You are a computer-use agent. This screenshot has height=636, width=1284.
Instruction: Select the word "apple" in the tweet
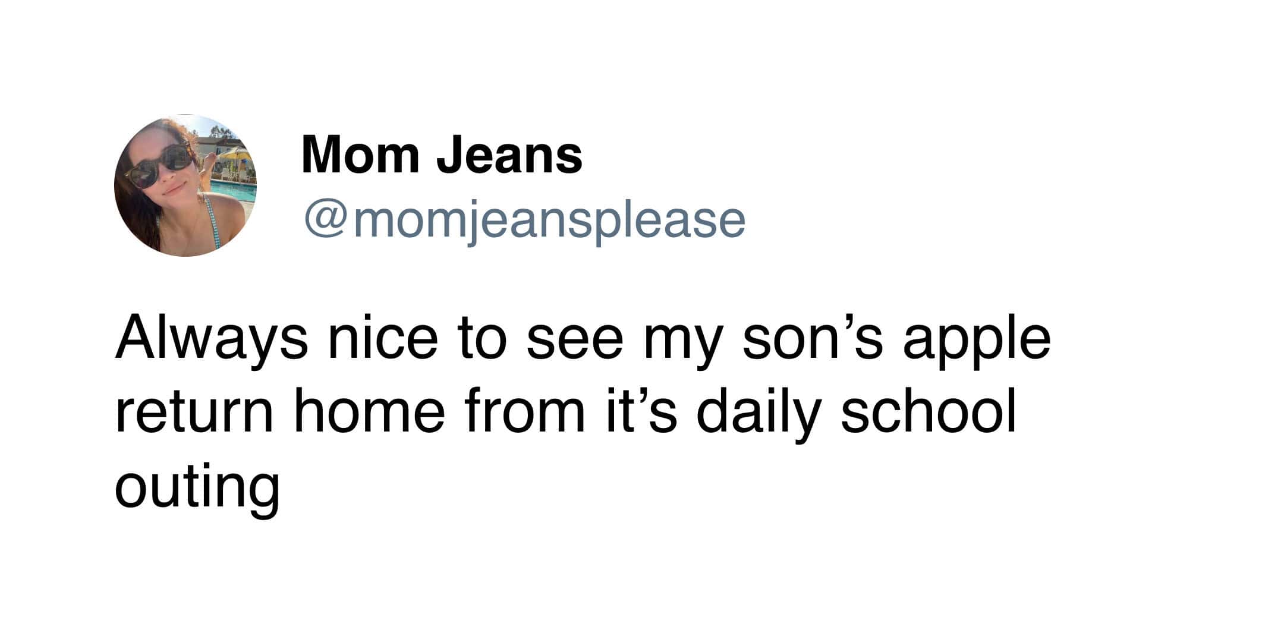pyautogui.click(x=977, y=341)
